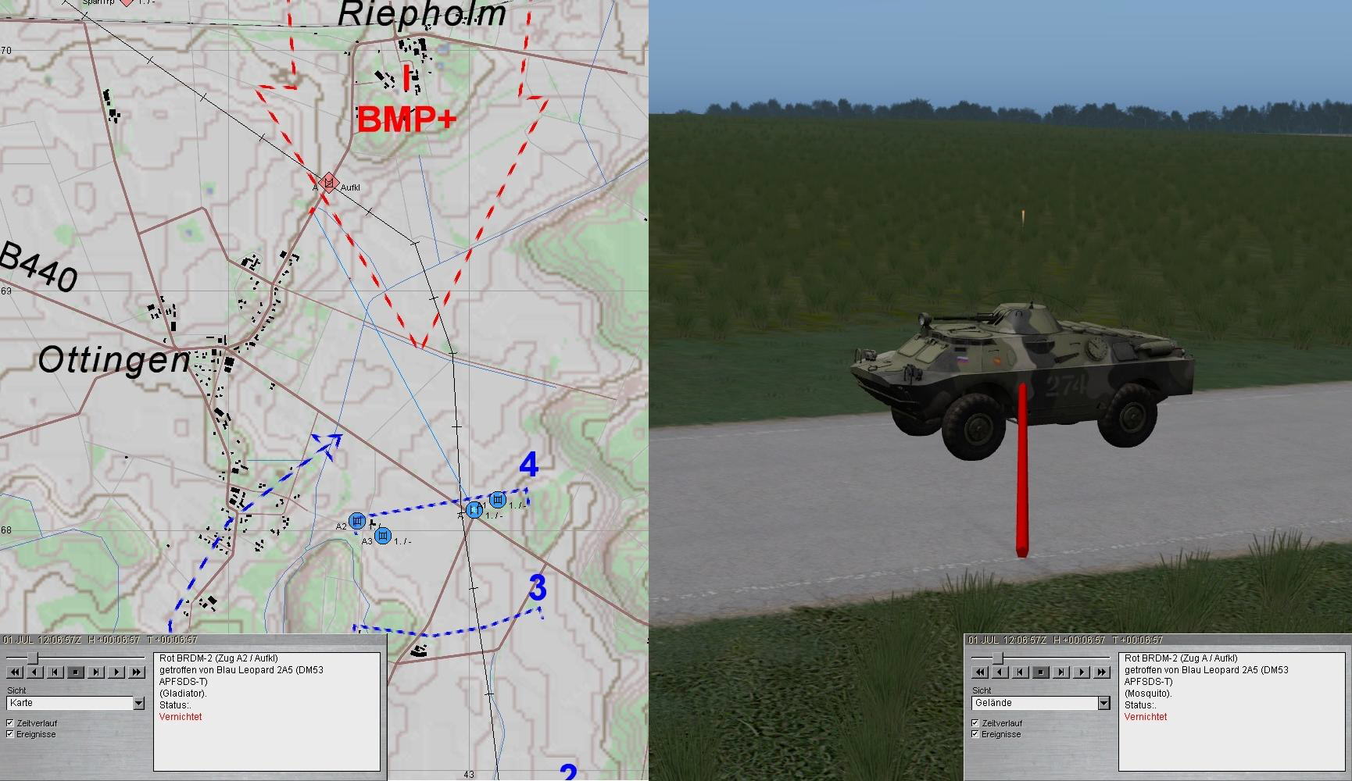The width and height of the screenshot is (1352, 781).
Task: Toggle Zeitverlauf checkbox in the Gelände panel
Action: tap(975, 723)
